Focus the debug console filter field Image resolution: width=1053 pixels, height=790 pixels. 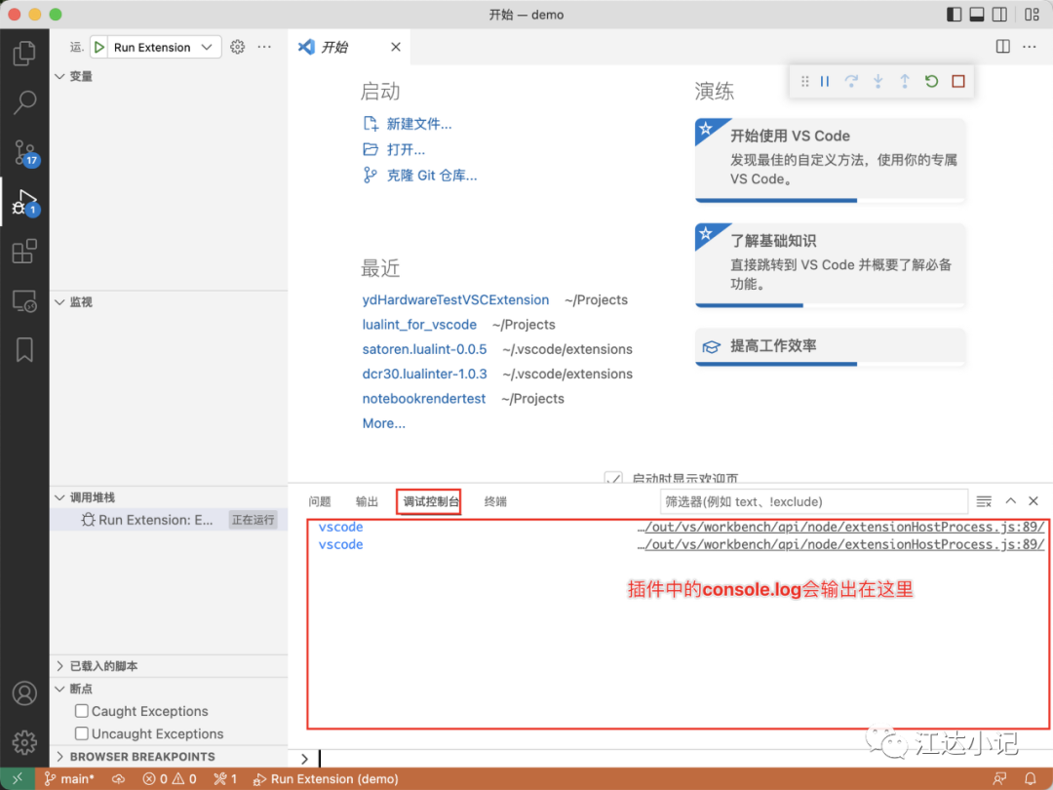[x=814, y=502]
